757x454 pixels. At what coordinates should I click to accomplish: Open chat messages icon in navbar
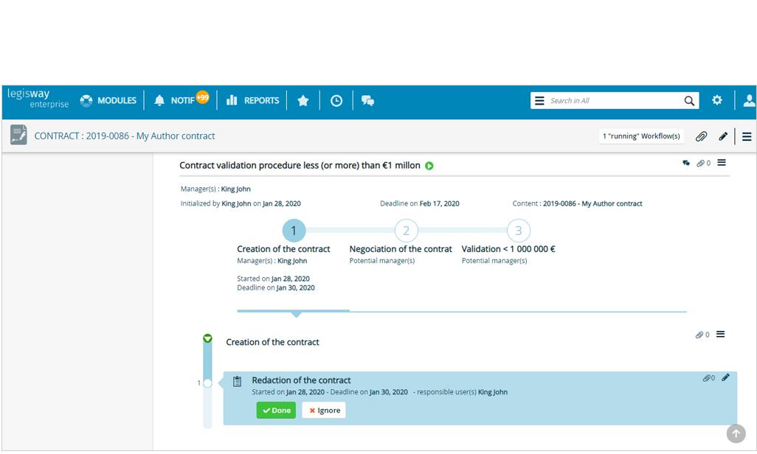(367, 101)
